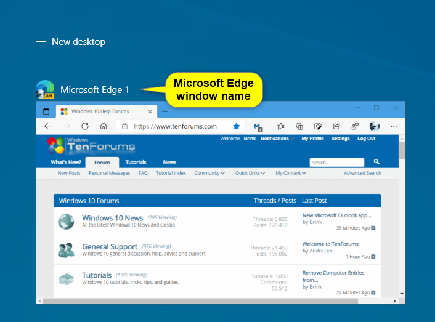
Task: Go back with the back arrow
Action: coord(48,126)
